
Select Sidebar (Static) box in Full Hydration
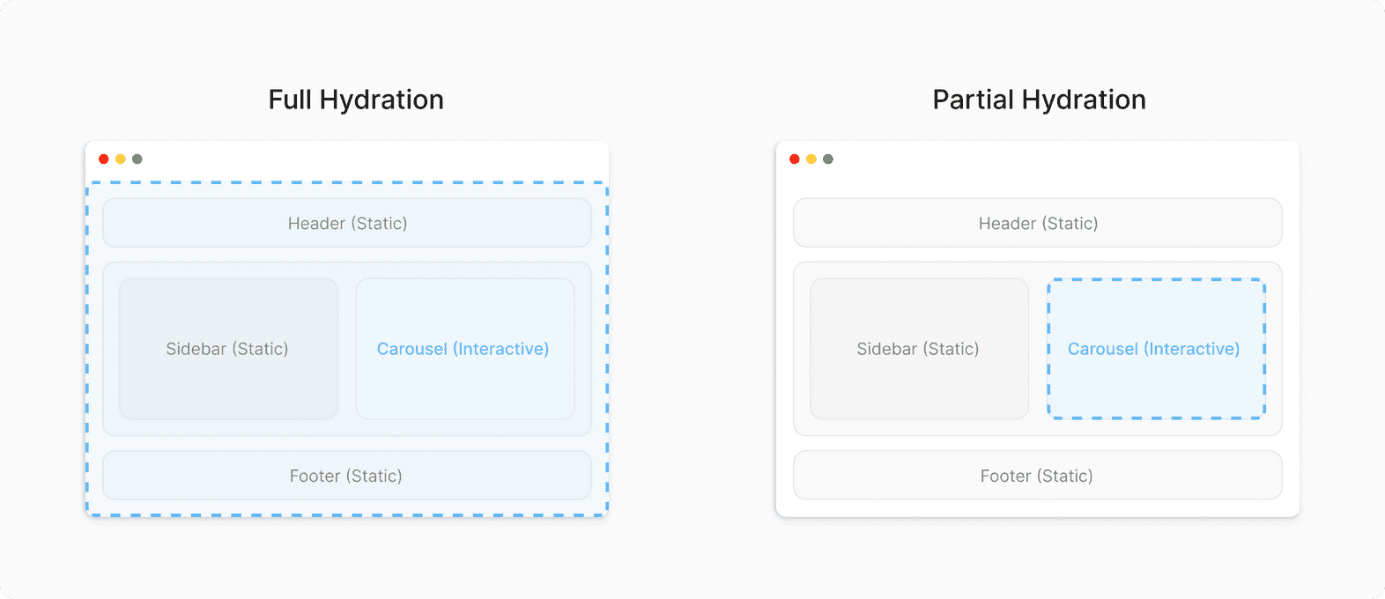tap(228, 388)
